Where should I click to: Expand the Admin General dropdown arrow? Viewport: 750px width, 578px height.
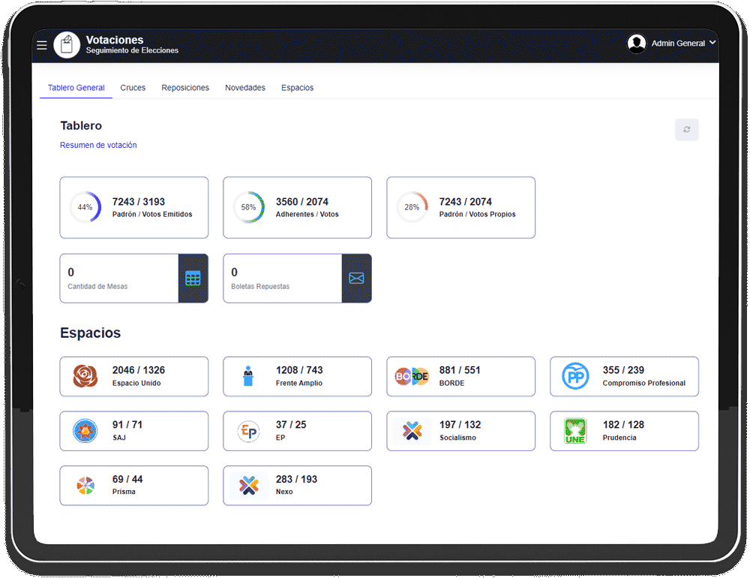tap(712, 43)
